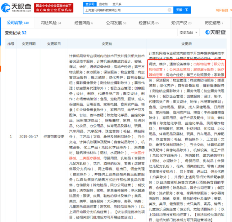Select the 查公司 search tab
The height and width of the screenshot is (222, 232).
tap(90, 4)
